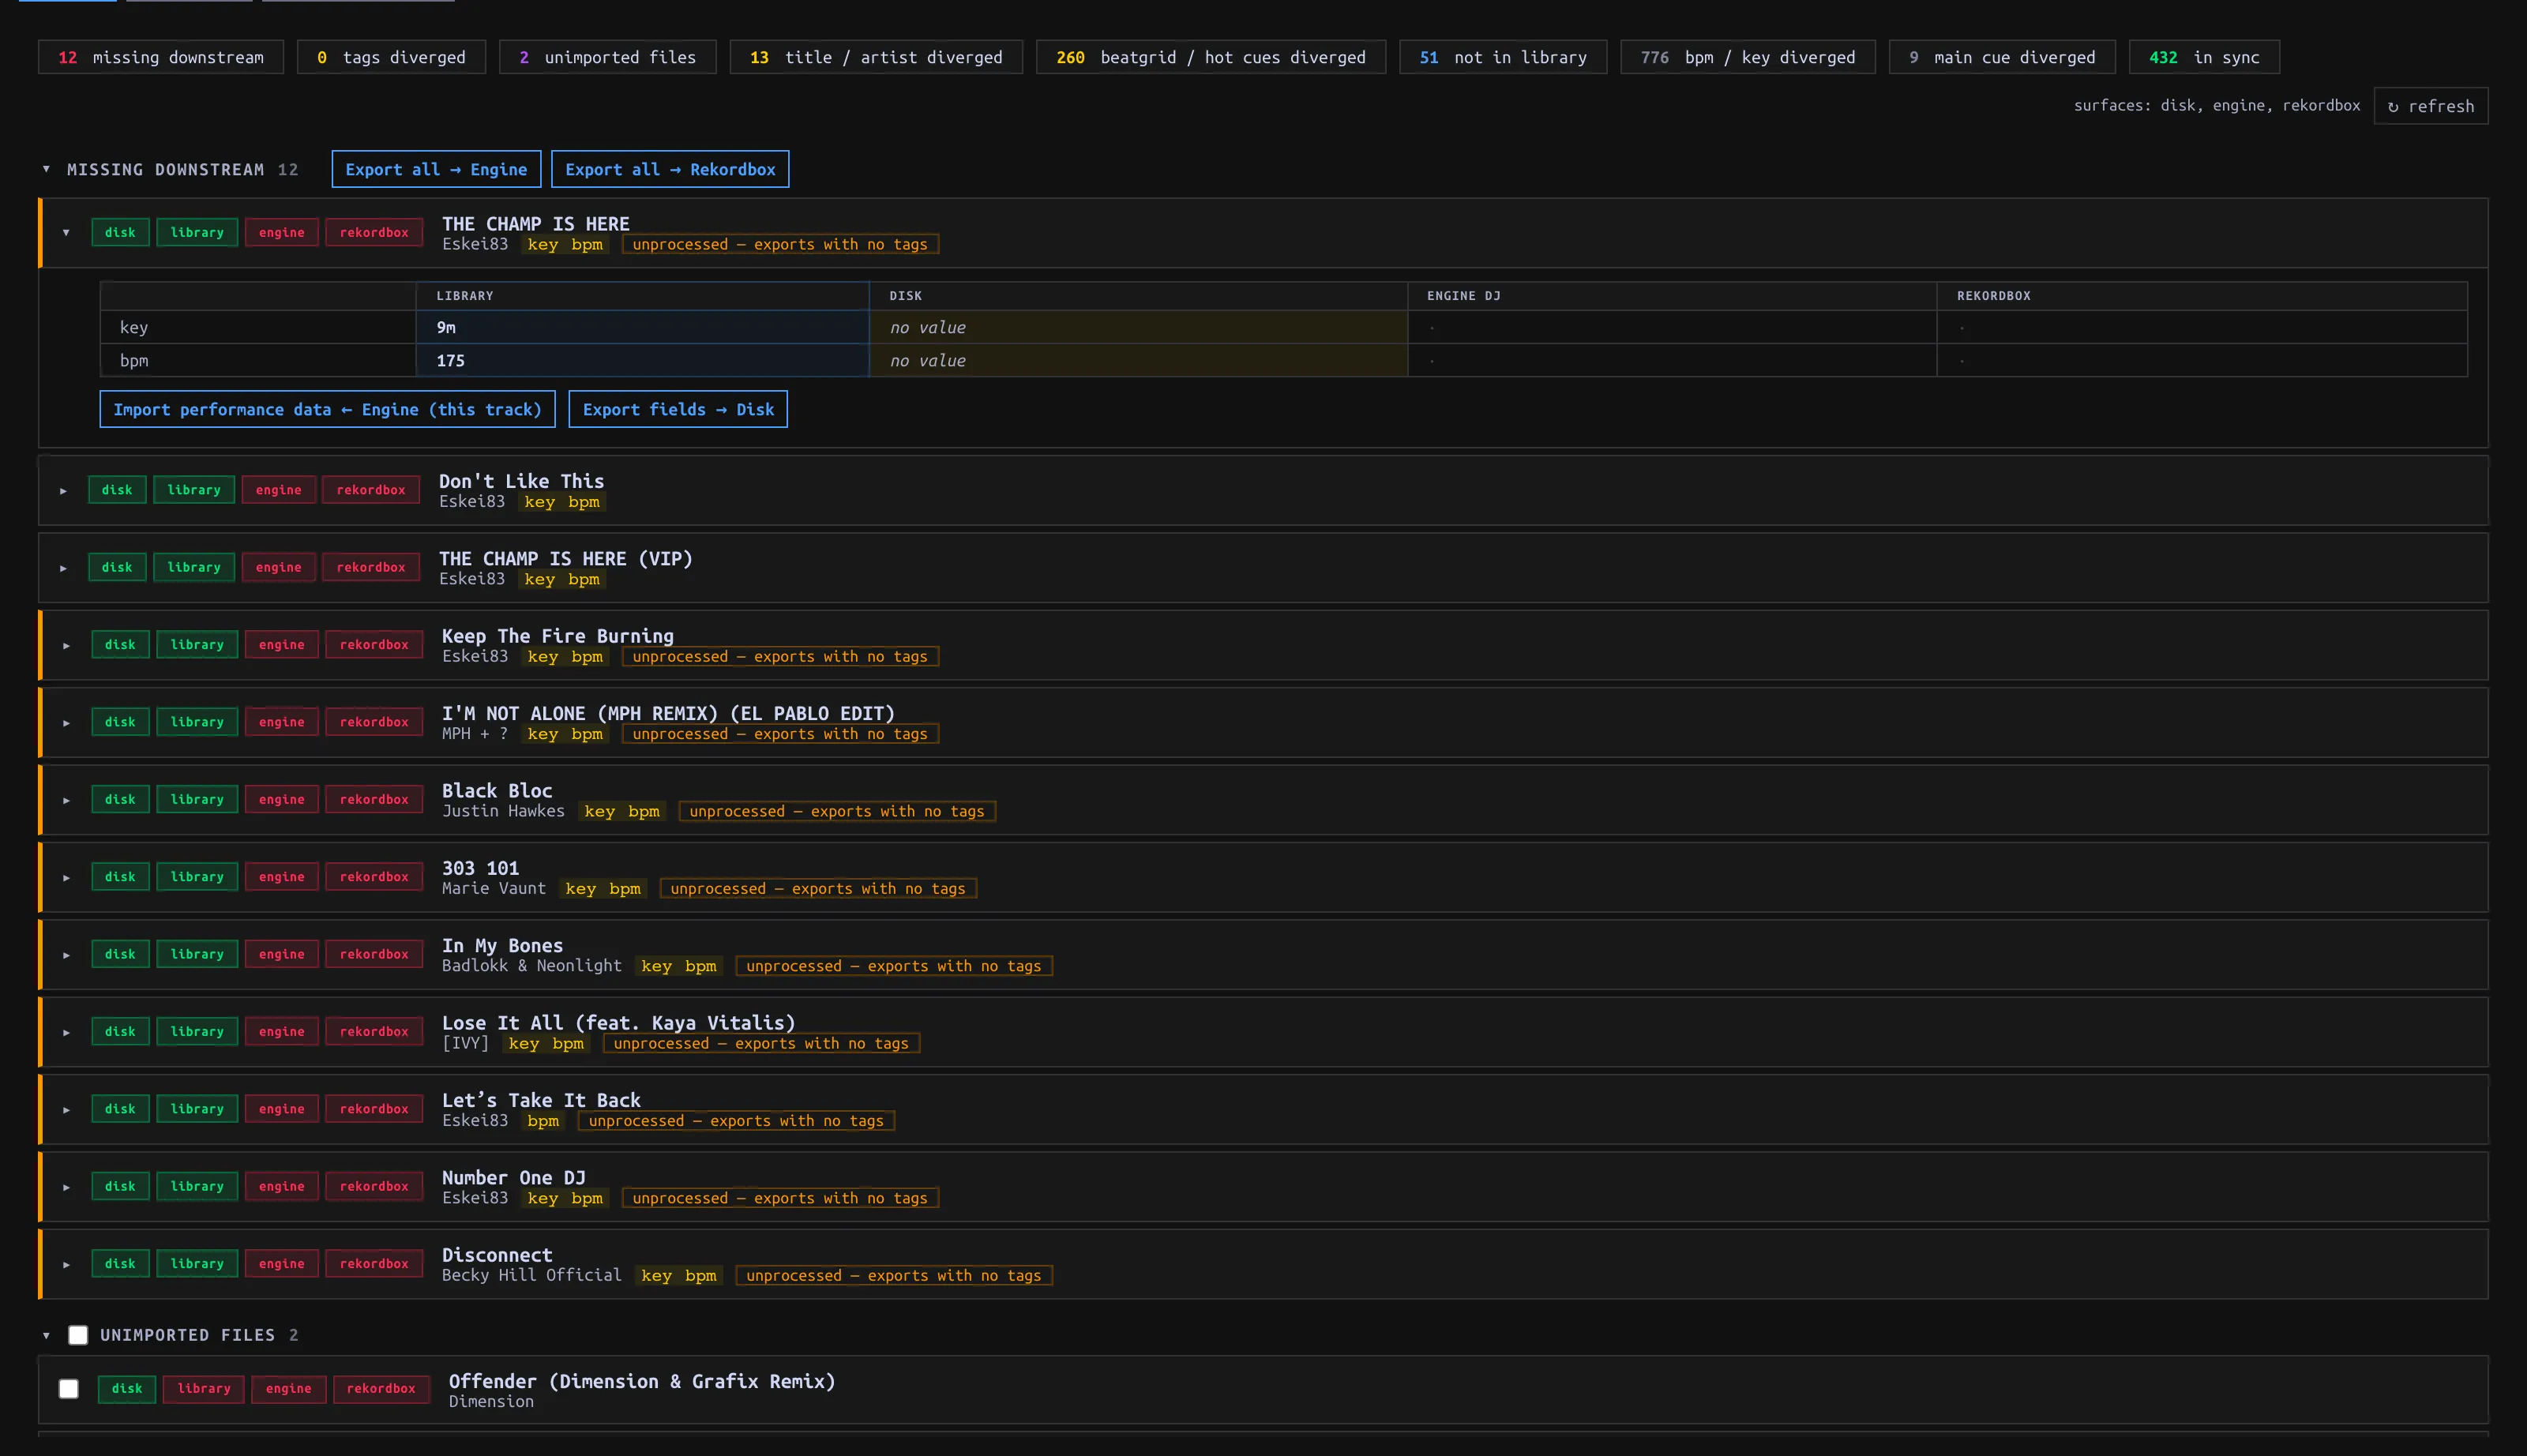This screenshot has height=1456, width=2527.
Task: Expand the Don't Like This track row
Action: coord(63,491)
